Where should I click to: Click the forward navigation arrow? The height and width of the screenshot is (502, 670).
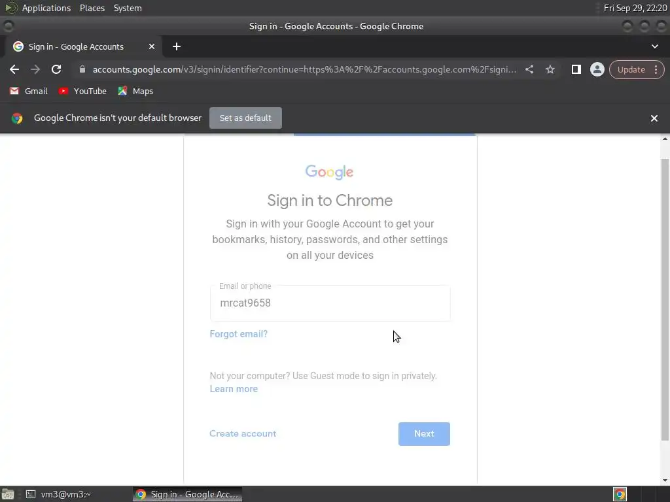coord(35,69)
